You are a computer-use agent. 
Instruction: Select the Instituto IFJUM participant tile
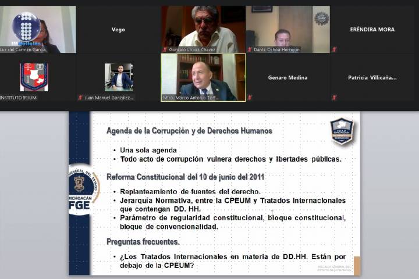click(x=34, y=77)
